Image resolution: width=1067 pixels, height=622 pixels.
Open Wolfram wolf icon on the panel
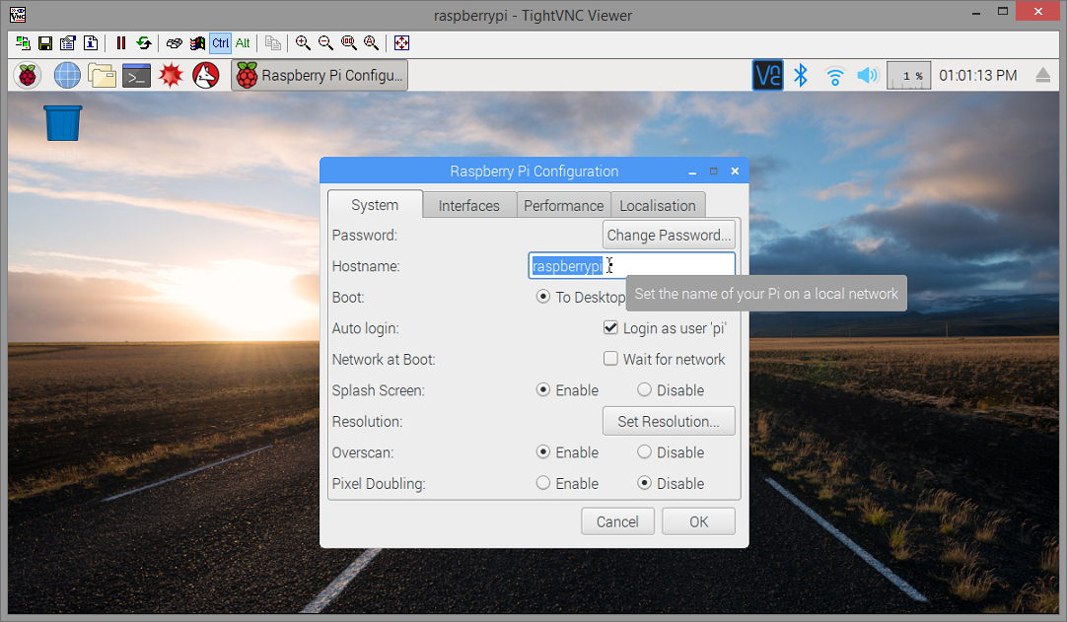click(206, 76)
